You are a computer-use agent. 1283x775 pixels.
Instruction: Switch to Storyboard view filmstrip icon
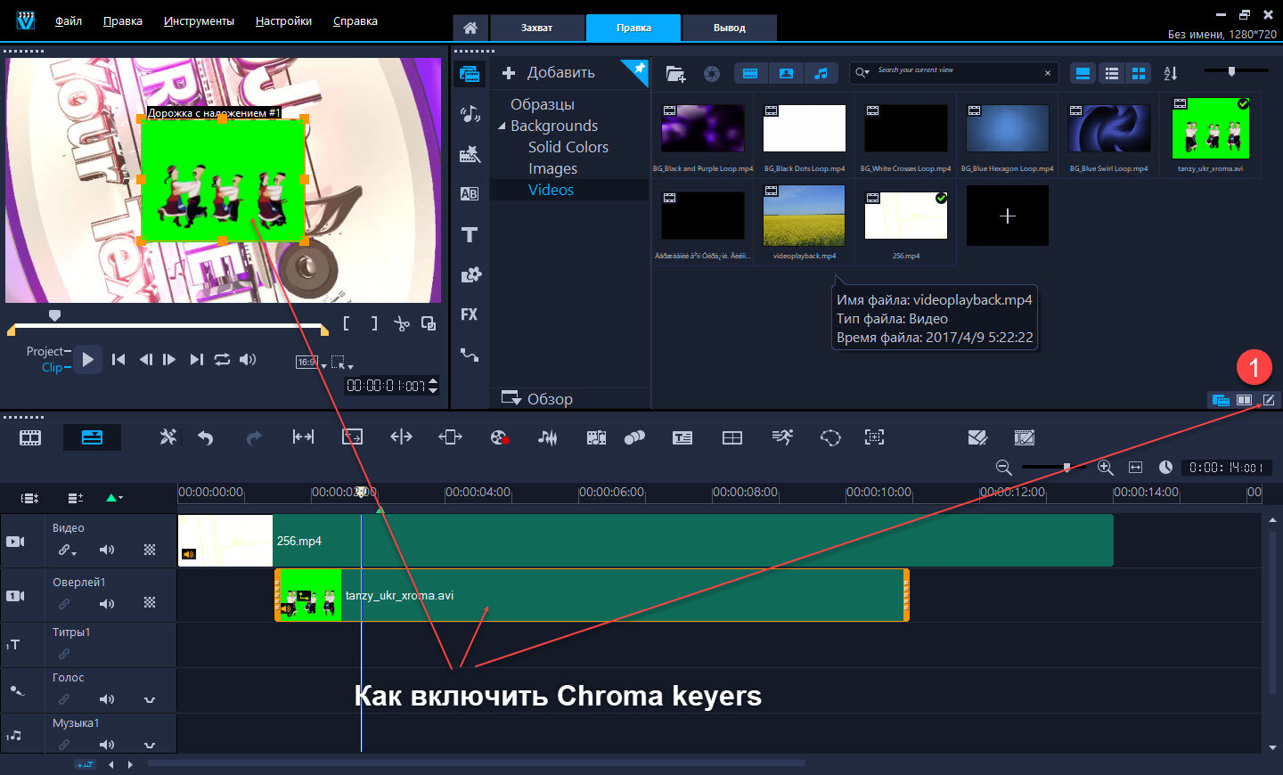(x=30, y=437)
